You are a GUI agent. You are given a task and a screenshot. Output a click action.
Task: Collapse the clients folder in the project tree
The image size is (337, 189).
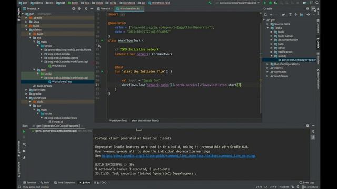pyautogui.click(x=26, y=30)
